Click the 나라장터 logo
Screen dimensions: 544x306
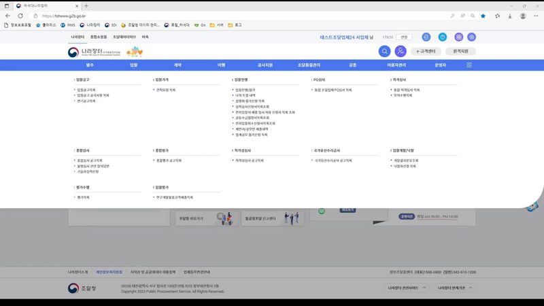[94, 52]
